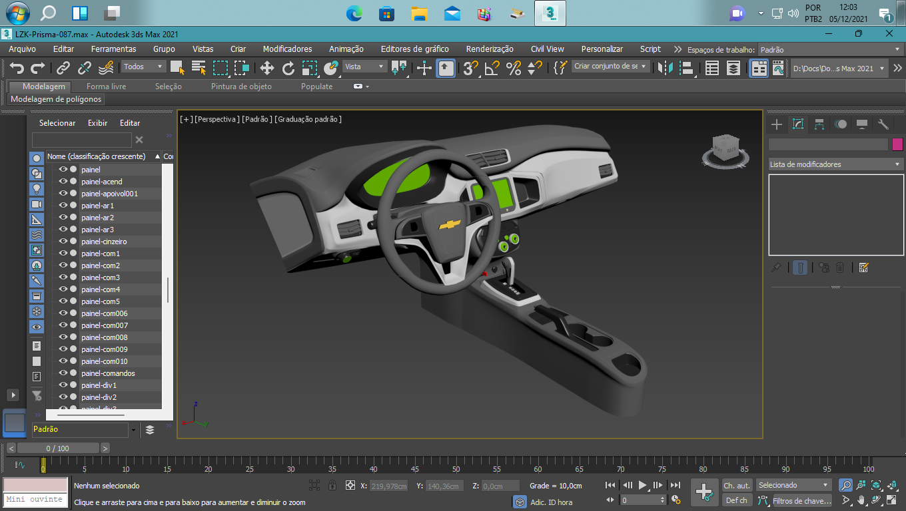
Task: Activate the Bind to Space Warp tool
Action: (106, 68)
